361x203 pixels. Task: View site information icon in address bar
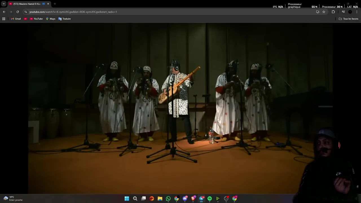click(26, 12)
